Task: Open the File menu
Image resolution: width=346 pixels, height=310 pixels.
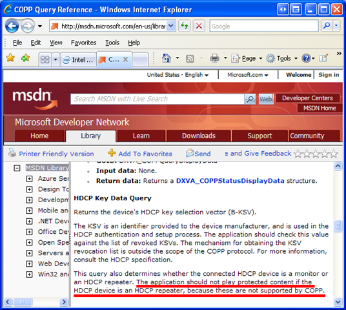Action: coord(17,43)
